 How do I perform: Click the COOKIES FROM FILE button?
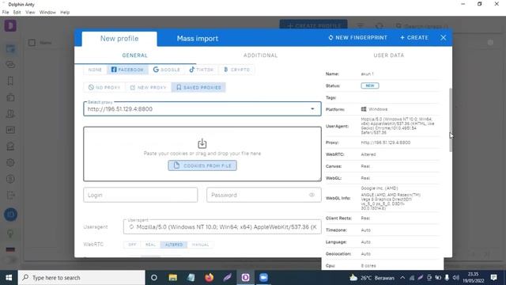click(202, 165)
